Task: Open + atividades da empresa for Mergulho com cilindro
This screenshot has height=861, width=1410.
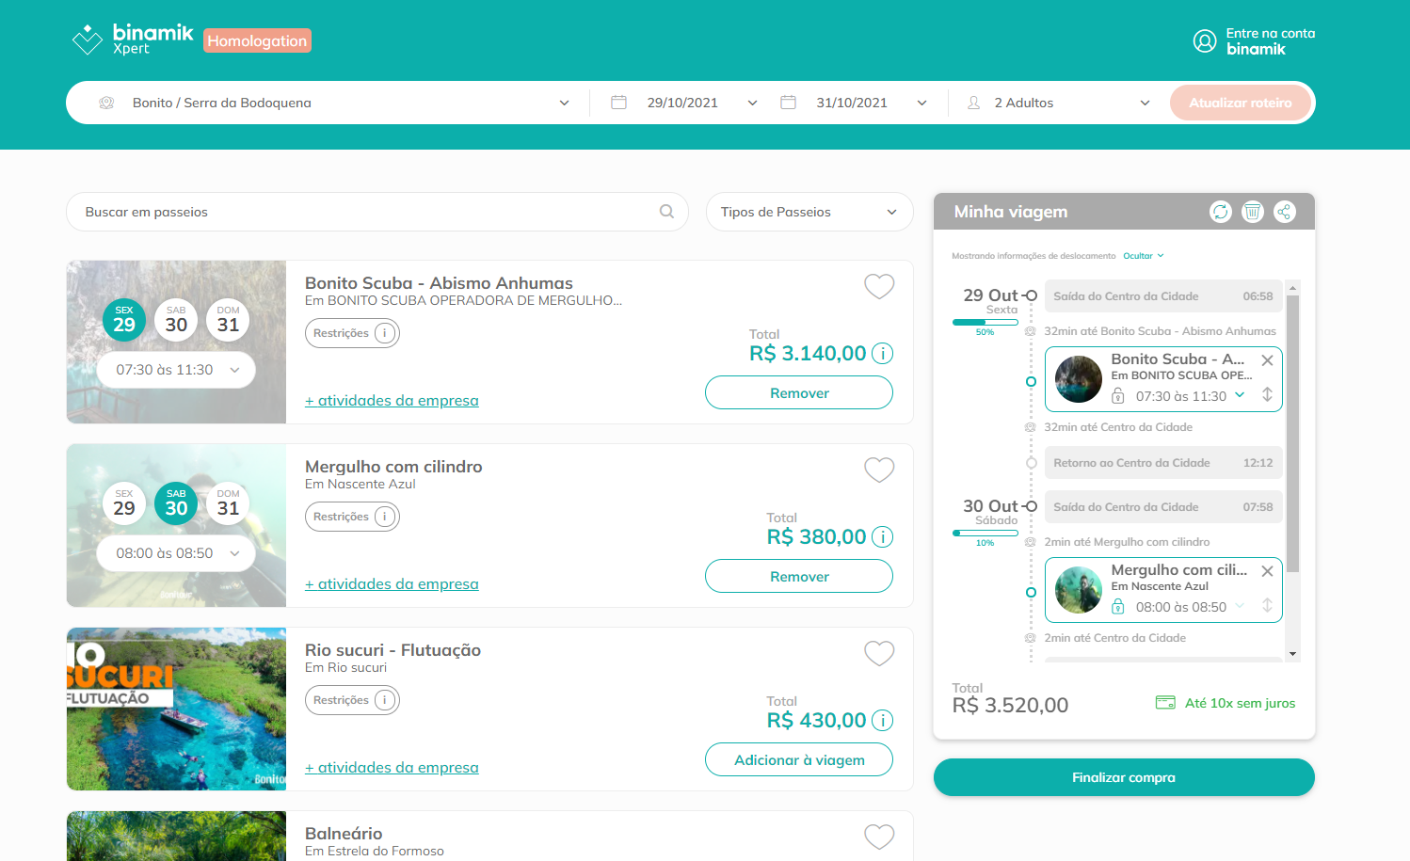Action: [392, 584]
